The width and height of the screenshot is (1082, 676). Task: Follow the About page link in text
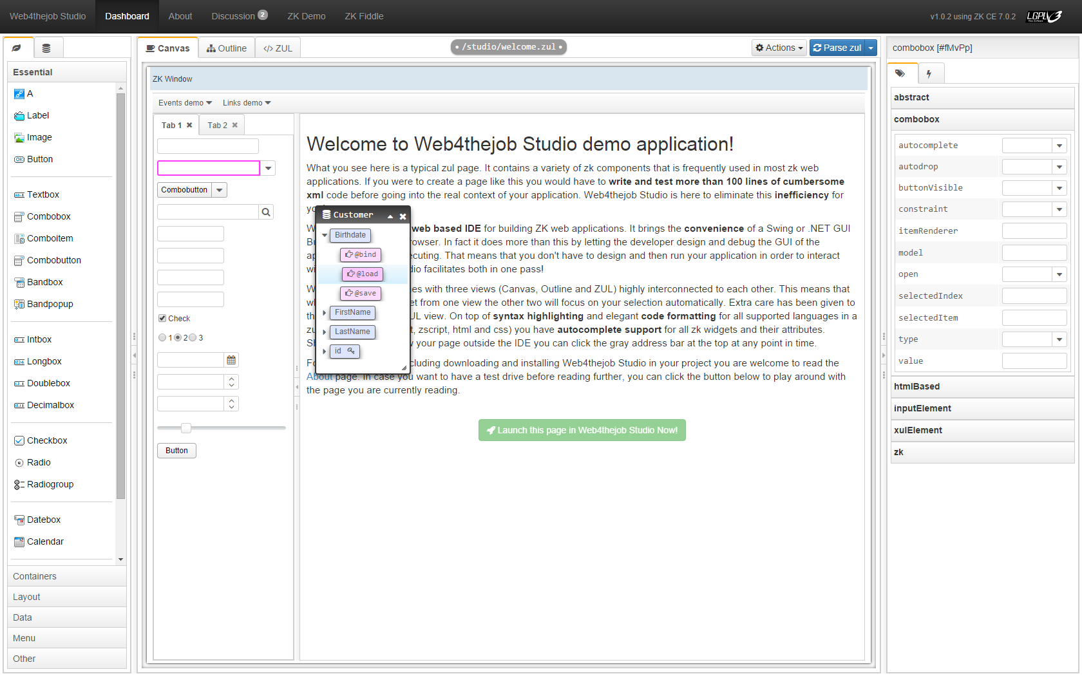coord(319,377)
